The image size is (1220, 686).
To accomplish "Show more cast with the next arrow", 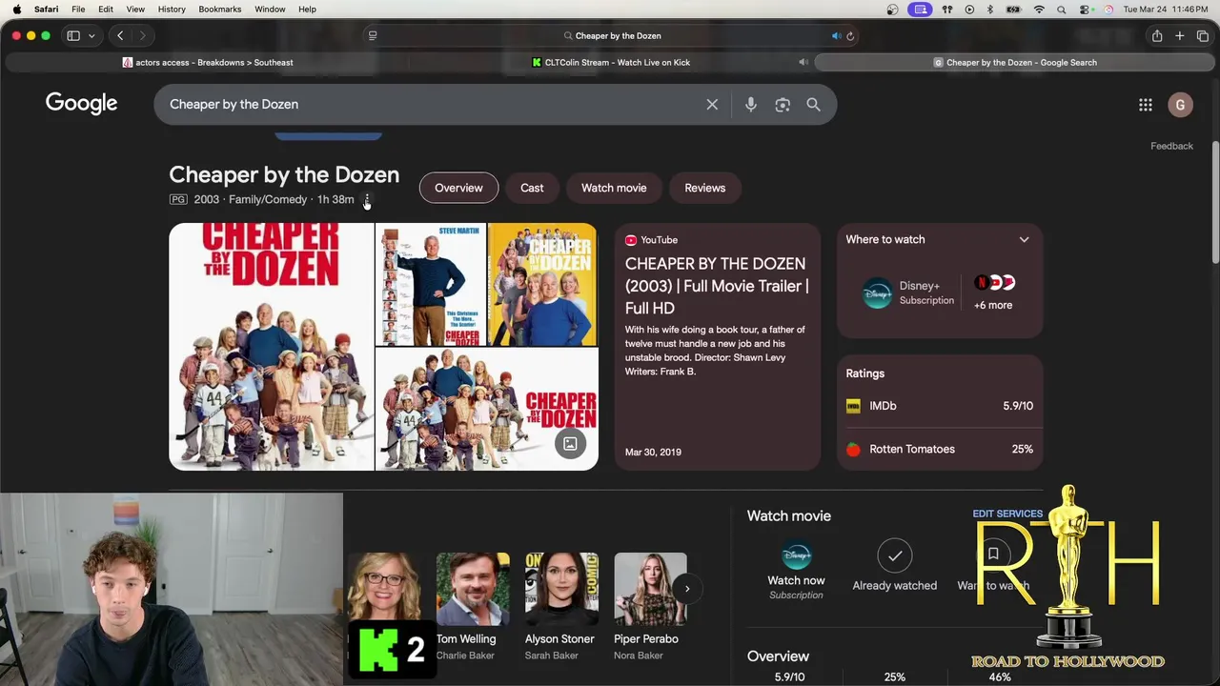I will (686, 588).
